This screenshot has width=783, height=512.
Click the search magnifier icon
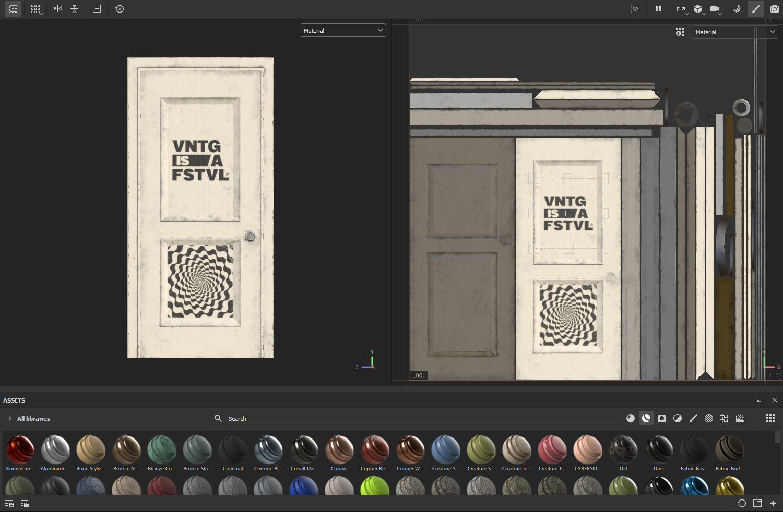[218, 418]
